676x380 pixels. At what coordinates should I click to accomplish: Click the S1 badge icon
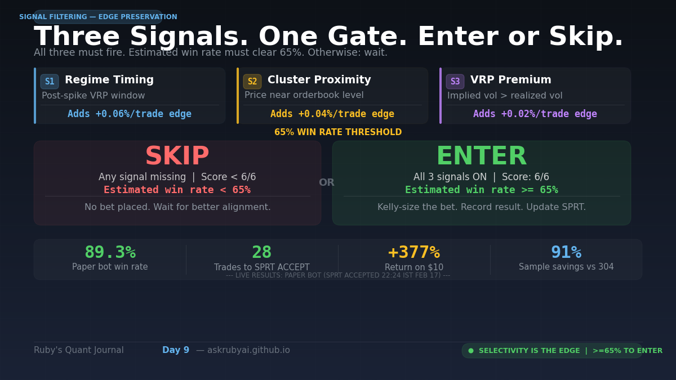[x=50, y=82]
